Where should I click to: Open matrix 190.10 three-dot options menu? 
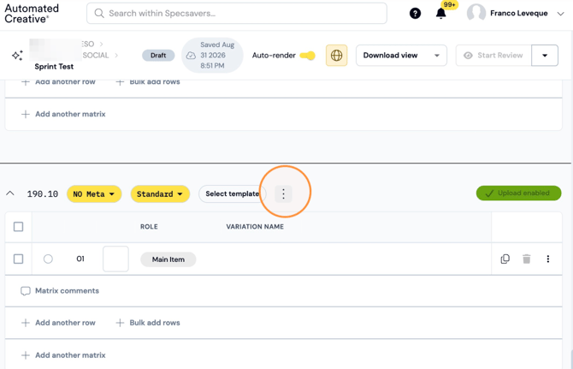[x=283, y=193]
